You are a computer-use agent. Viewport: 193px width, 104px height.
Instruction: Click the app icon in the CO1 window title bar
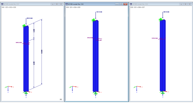click(x=2, y=4)
